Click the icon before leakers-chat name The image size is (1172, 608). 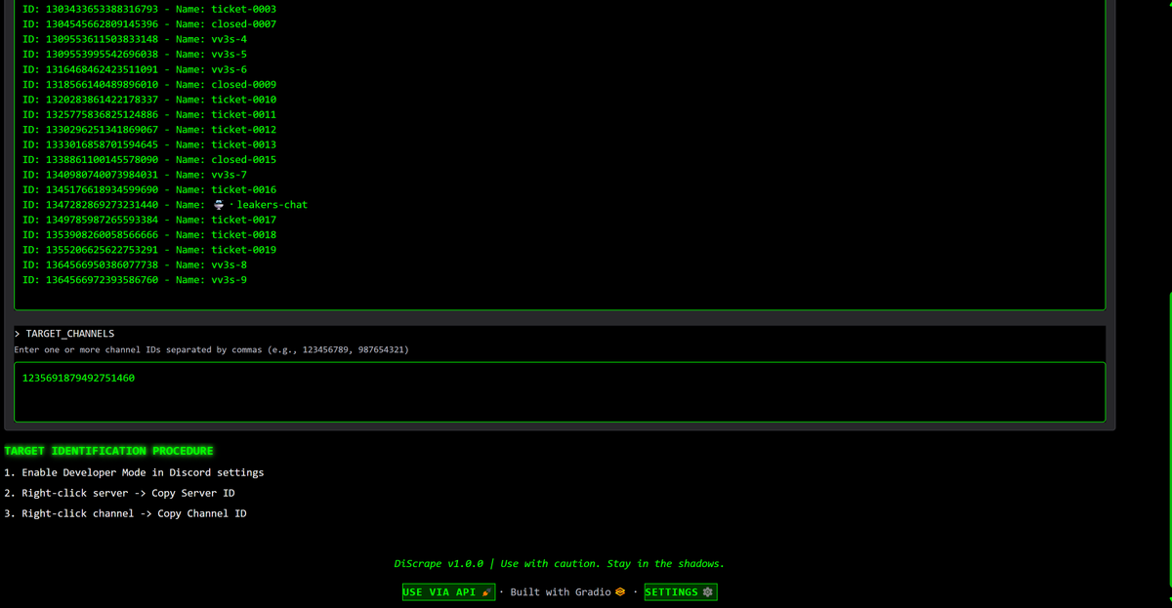[218, 205]
